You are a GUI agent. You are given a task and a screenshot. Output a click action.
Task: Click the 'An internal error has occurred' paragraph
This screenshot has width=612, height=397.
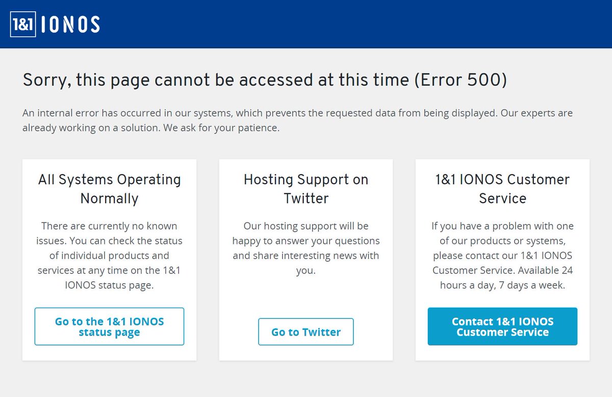pos(297,120)
